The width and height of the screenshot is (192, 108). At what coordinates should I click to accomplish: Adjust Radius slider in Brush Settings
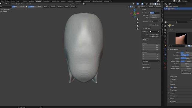pos(186,53)
